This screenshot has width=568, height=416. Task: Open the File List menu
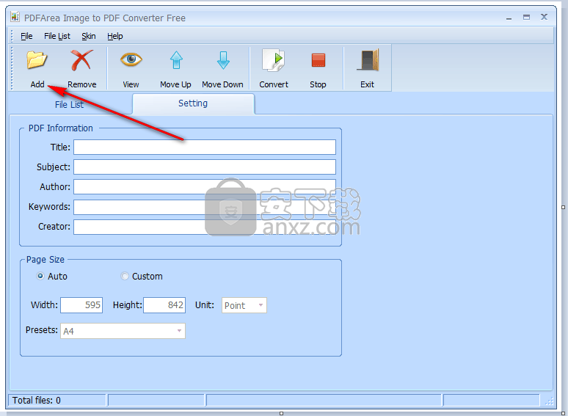pyautogui.click(x=57, y=36)
